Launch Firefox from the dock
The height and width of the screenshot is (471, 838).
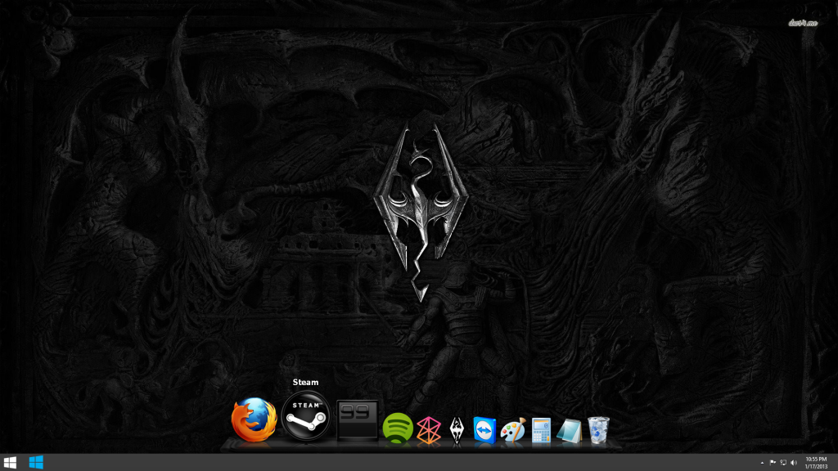[x=252, y=422]
